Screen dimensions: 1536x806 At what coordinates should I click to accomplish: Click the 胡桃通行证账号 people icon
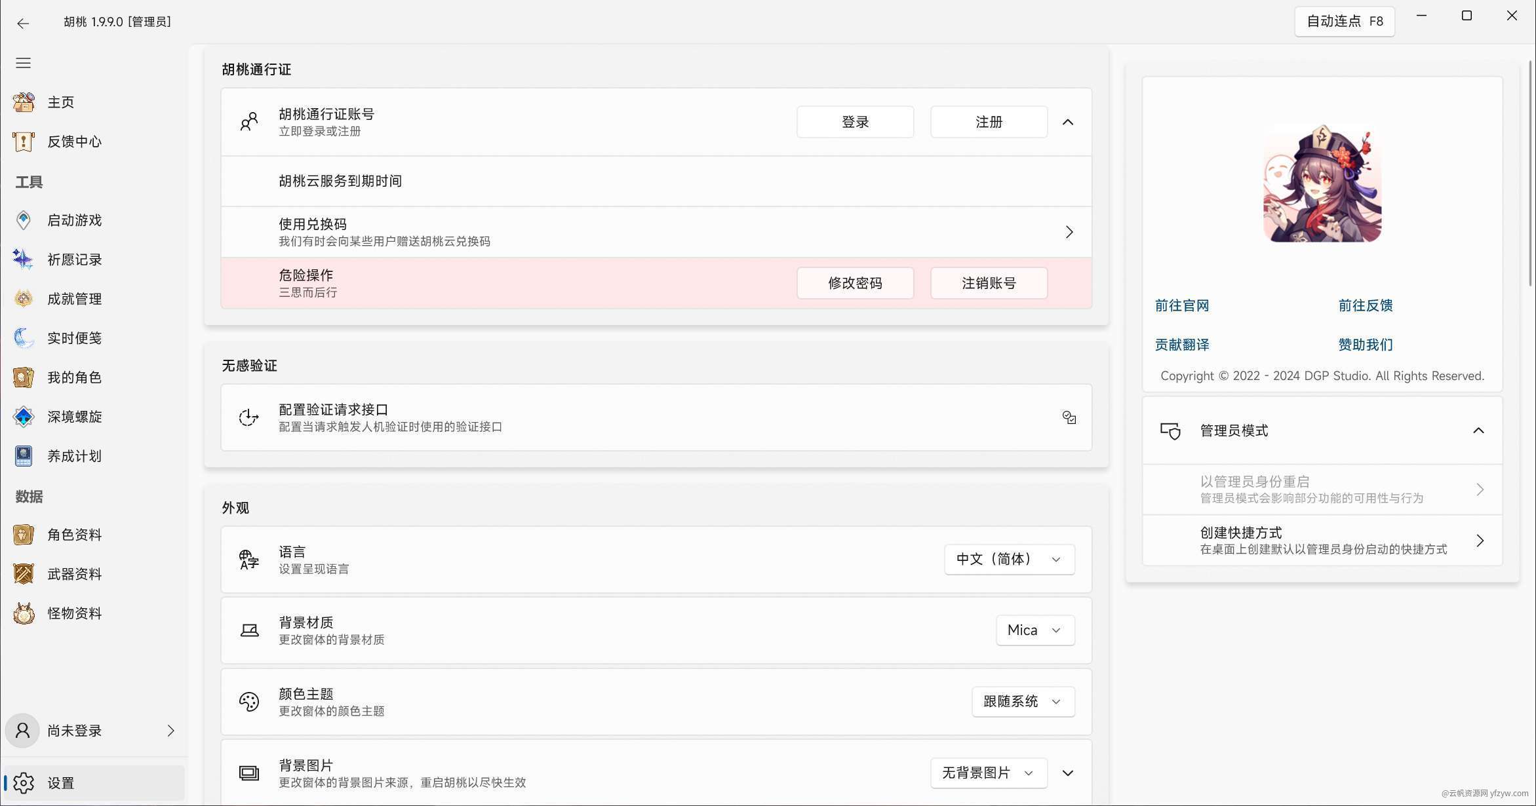pos(249,122)
